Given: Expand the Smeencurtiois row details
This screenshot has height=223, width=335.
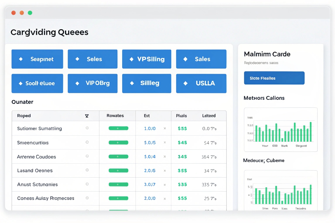Looking at the screenshot, I should click(x=87, y=142).
